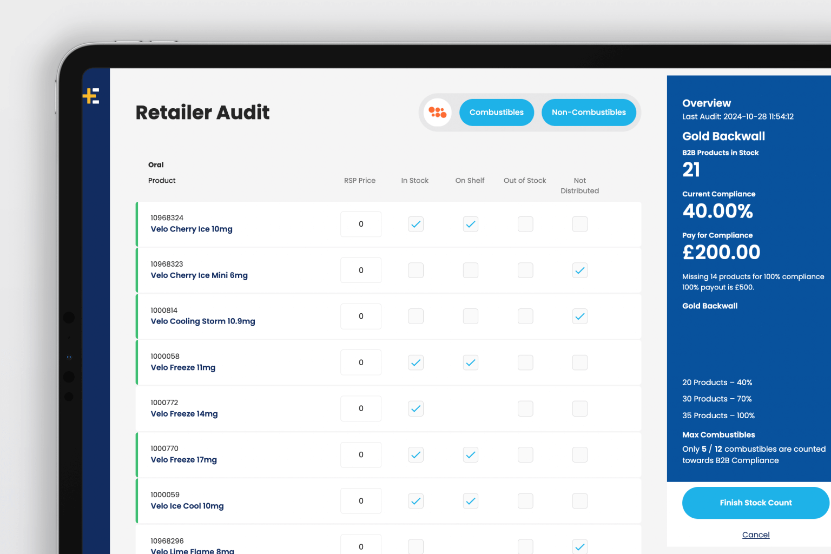
Task: Click the In Stock column header
Action: tap(415, 180)
